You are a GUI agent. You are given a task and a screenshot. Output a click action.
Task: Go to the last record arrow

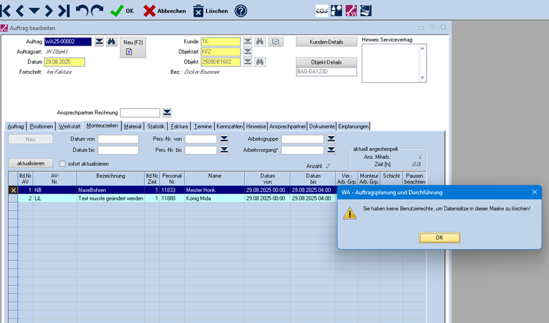pos(64,10)
